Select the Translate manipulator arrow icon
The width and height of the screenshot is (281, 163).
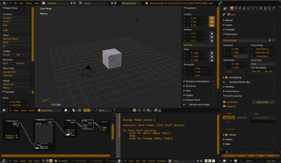[89, 110]
